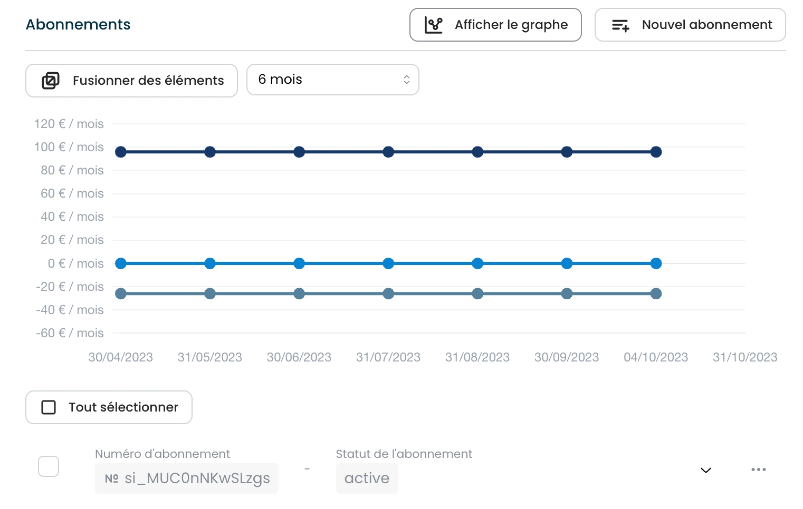This screenshot has width=803, height=509.
Task: Tick the checkbox for subscription si_MUC0nNKwSLzgs
Action: (49, 466)
